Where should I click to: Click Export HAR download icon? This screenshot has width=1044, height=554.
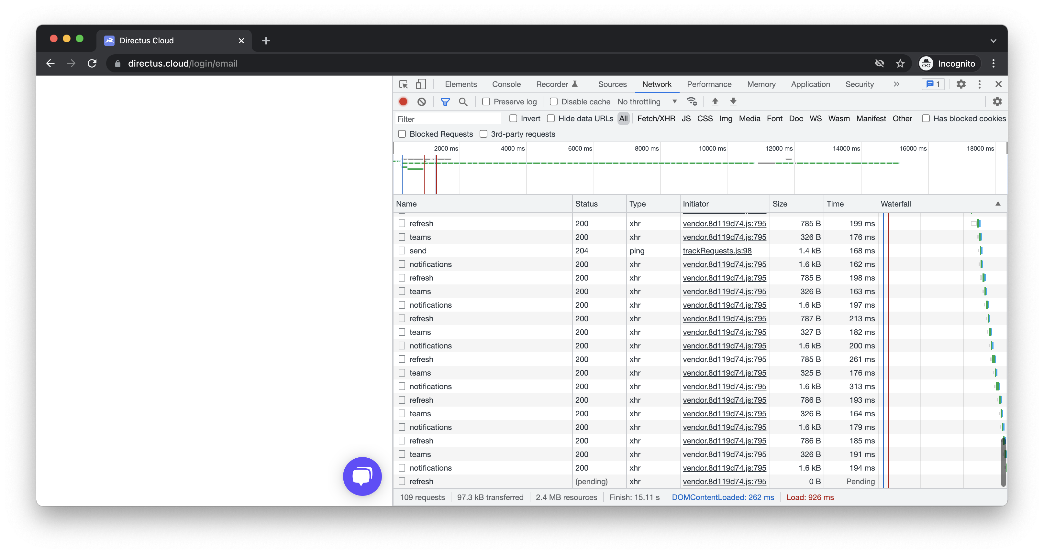tap(733, 101)
